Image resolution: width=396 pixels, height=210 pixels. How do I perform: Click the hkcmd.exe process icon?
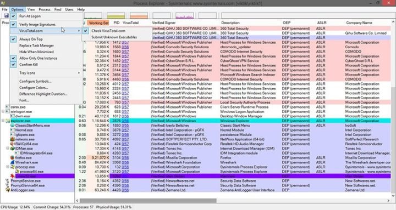coord(12,130)
